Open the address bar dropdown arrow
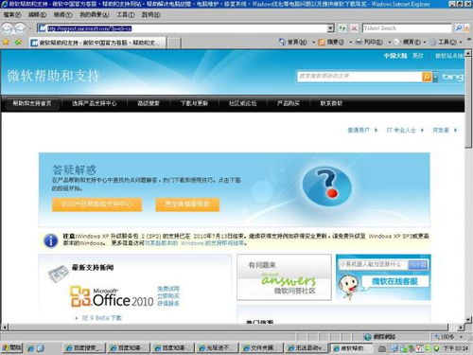Screen dimensions: 473x355 (x=330, y=28)
